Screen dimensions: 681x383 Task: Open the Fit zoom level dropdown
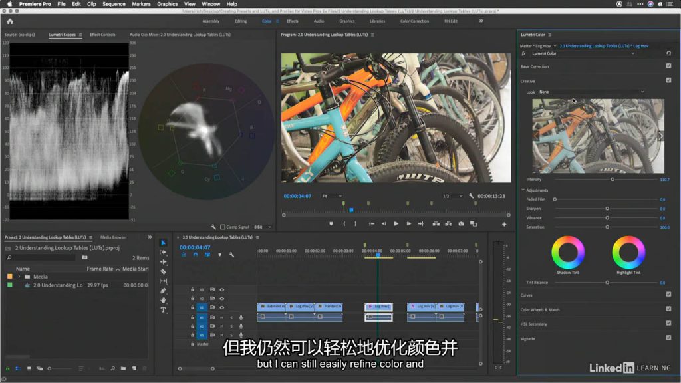click(x=332, y=196)
